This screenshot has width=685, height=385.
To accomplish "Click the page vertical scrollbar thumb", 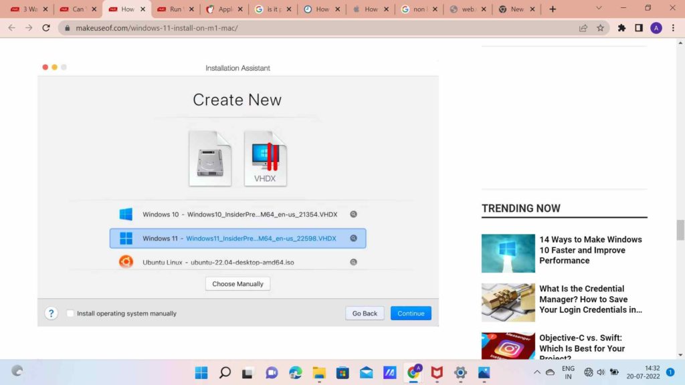I will [x=680, y=230].
